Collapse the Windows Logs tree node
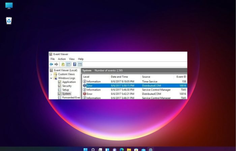Image resolution: width=236 pixels, height=151 pixels. (x=51, y=78)
